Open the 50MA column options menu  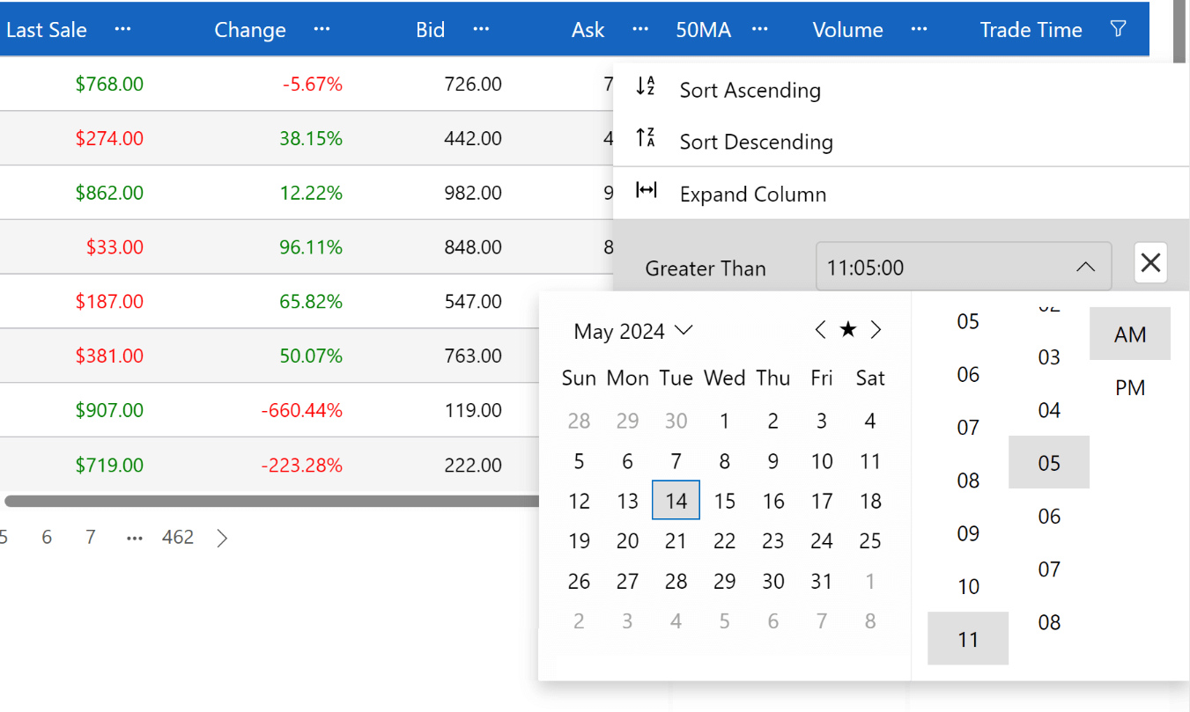click(x=759, y=29)
